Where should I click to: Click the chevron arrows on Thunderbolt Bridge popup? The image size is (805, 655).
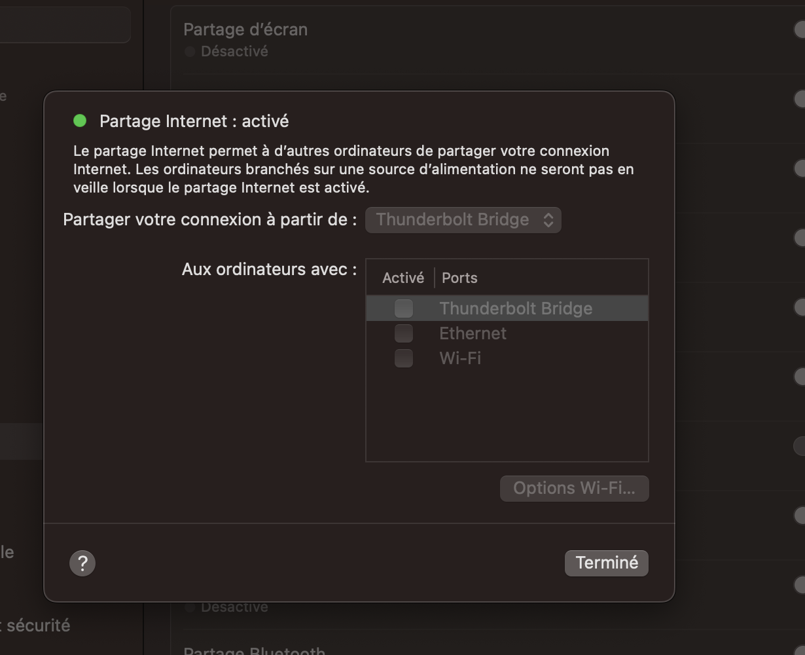click(x=548, y=220)
